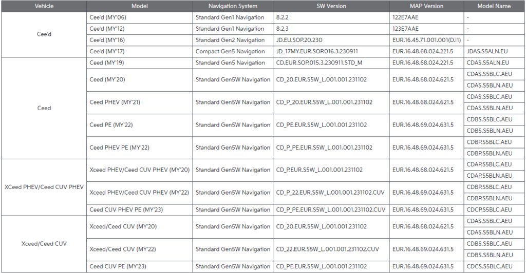The height and width of the screenshot is (273, 526).
Task: Select SW version in Ceed CUV PE (MY'23) row
Action: [x=331, y=267]
